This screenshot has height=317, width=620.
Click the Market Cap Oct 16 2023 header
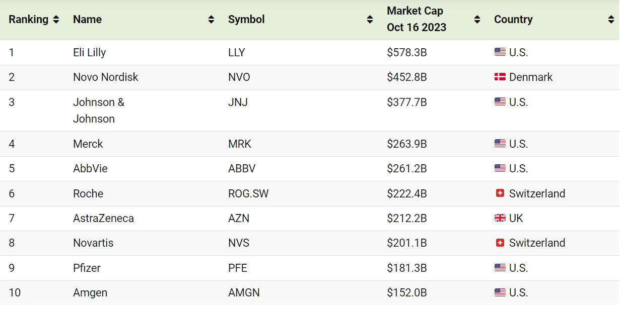click(417, 20)
